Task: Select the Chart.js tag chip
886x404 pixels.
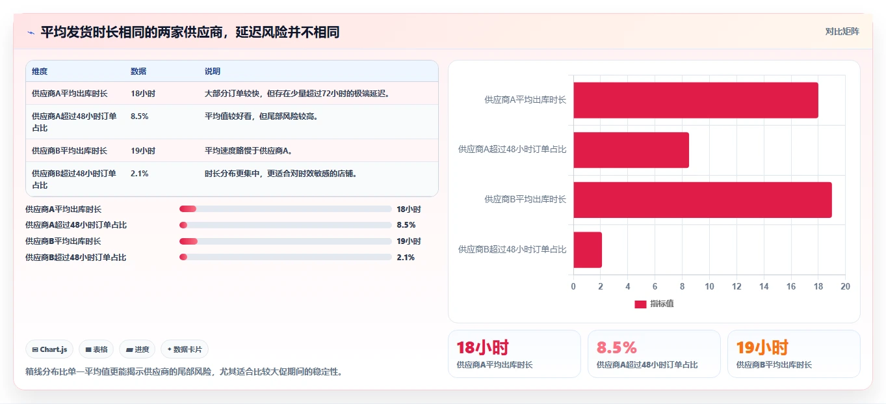Action: click(x=49, y=349)
